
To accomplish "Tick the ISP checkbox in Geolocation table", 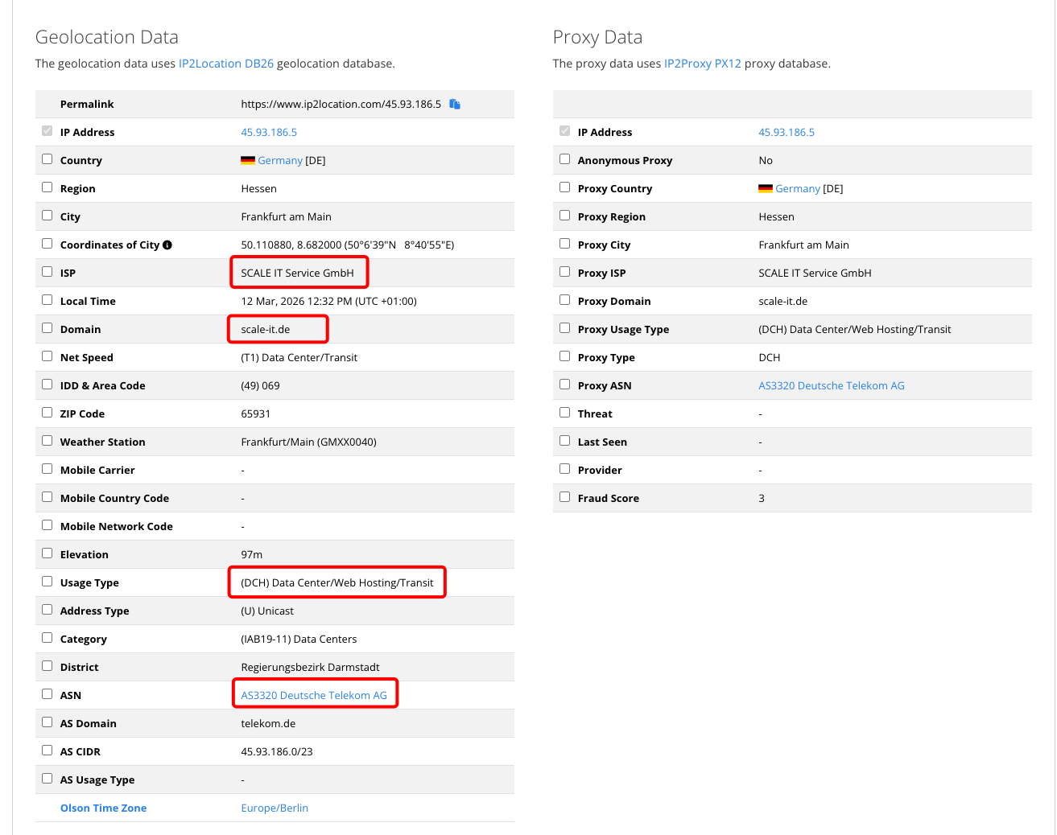I will [x=47, y=272].
